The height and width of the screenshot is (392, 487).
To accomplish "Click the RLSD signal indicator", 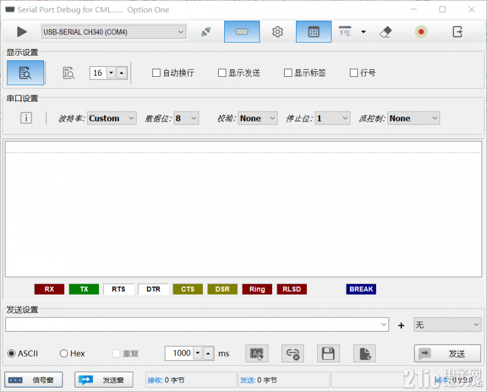I will pyautogui.click(x=292, y=289).
